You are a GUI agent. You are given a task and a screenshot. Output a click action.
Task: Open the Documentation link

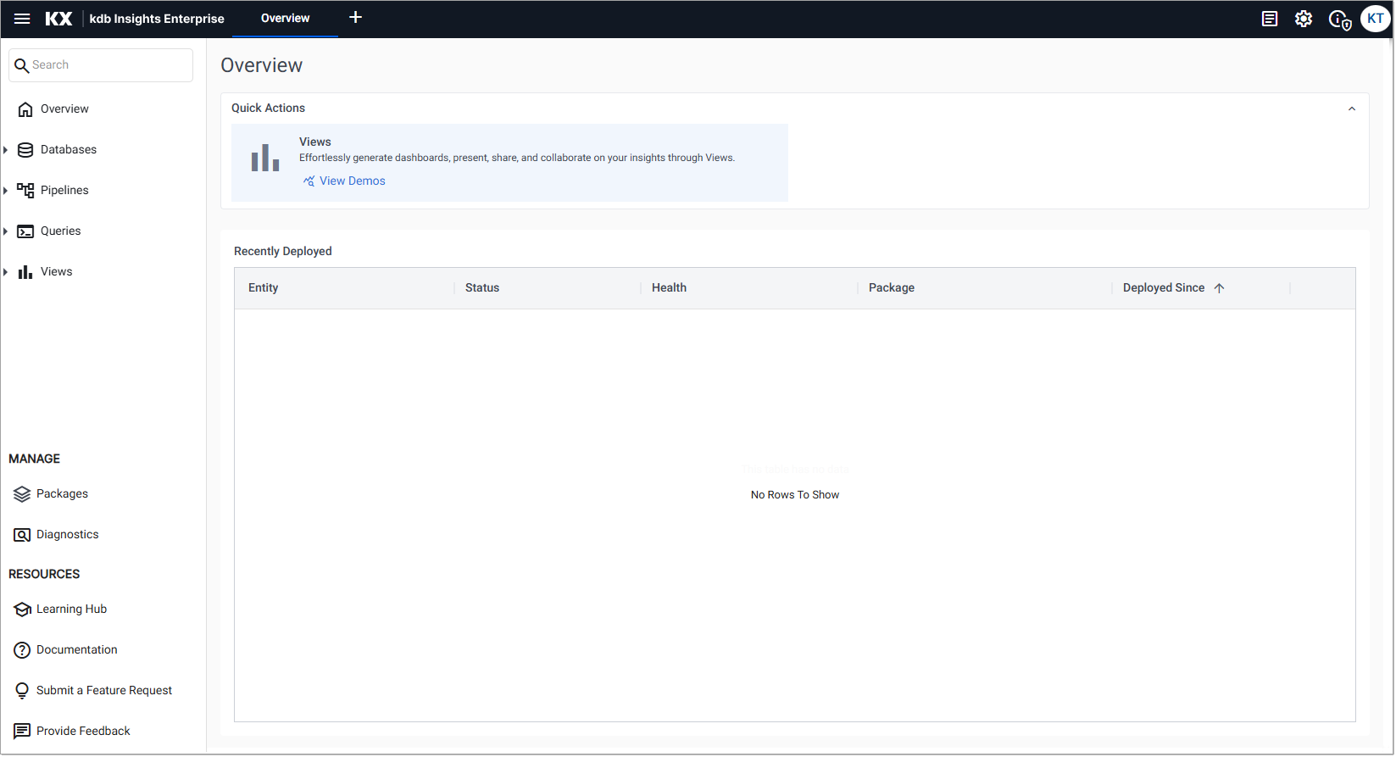coord(76,650)
